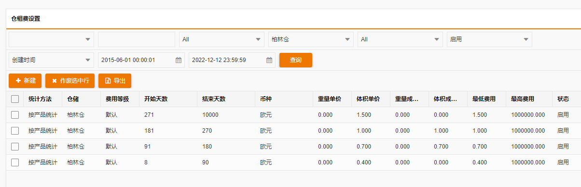Sort by 最低费用 column header
581x187 pixels.
(x=487, y=99)
